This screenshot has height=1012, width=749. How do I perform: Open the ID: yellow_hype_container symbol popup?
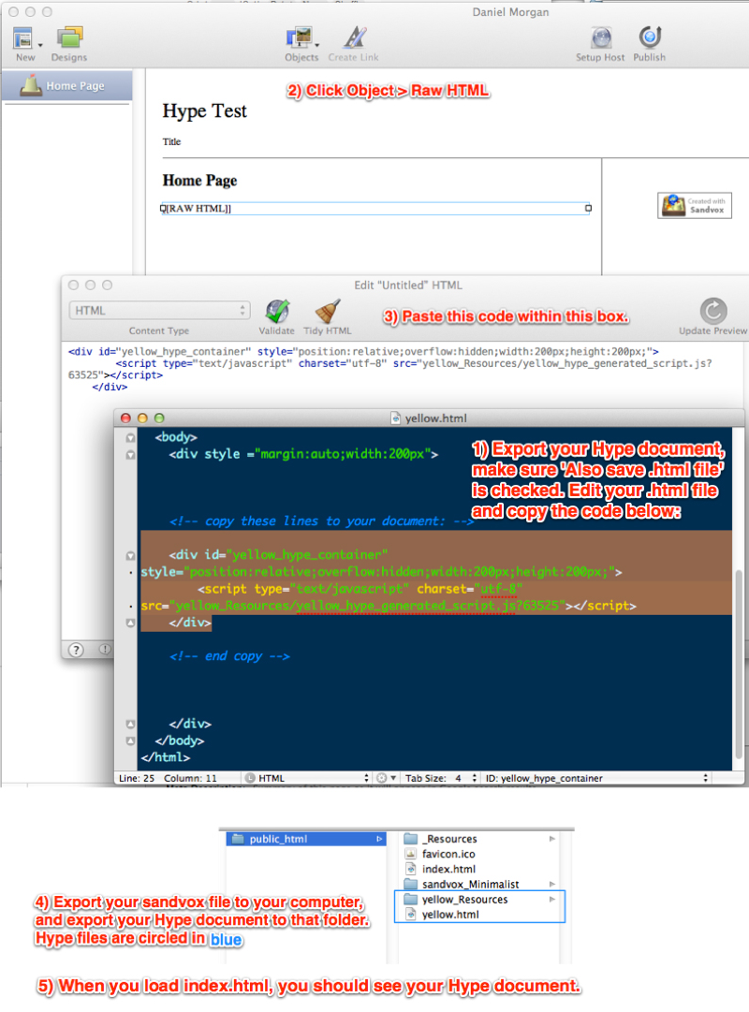coord(596,778)
